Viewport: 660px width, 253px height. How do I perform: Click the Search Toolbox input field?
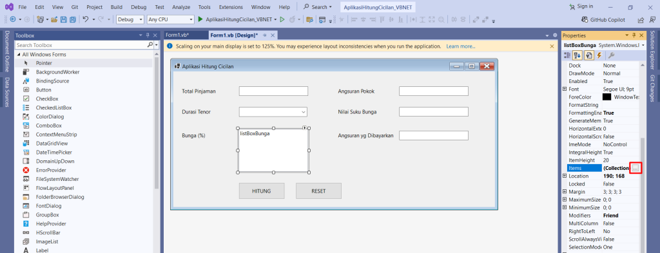coord(81,45)
